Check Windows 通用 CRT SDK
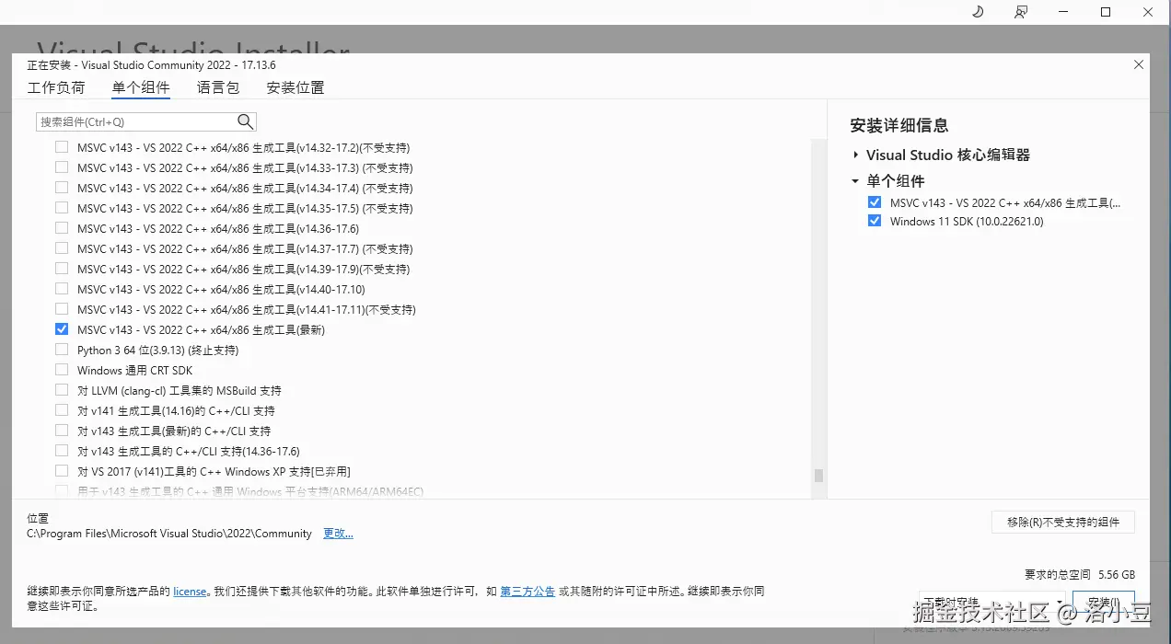The height and width of the screenshot is (644, 1171). click(61, 370)
